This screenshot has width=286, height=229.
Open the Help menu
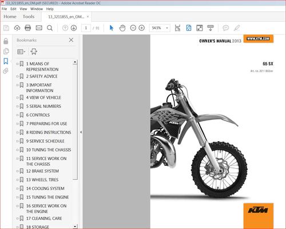pyautogui.click(x=50, y=9)
